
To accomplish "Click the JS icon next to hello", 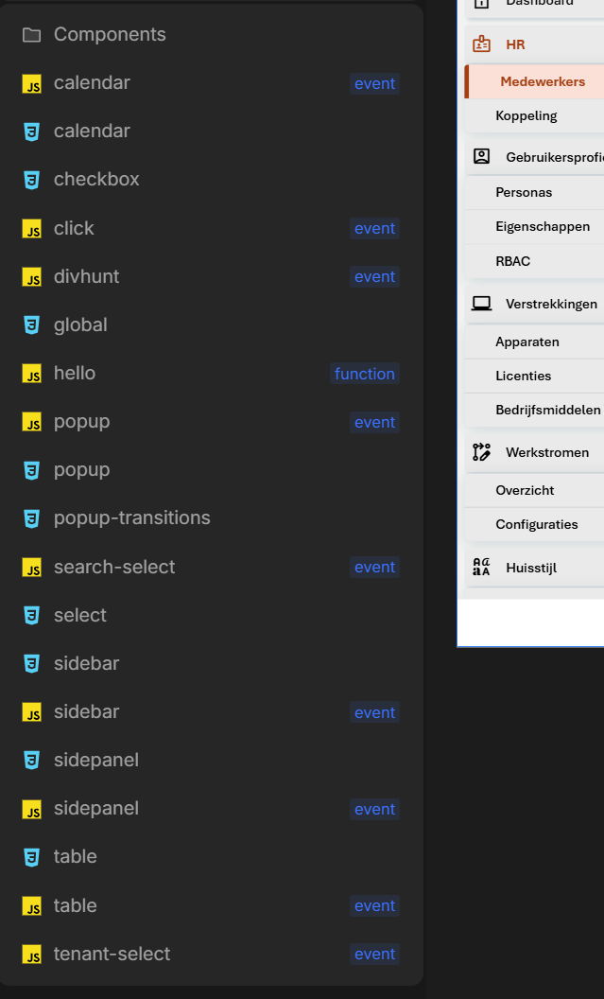I will click(x=32, y=374).
